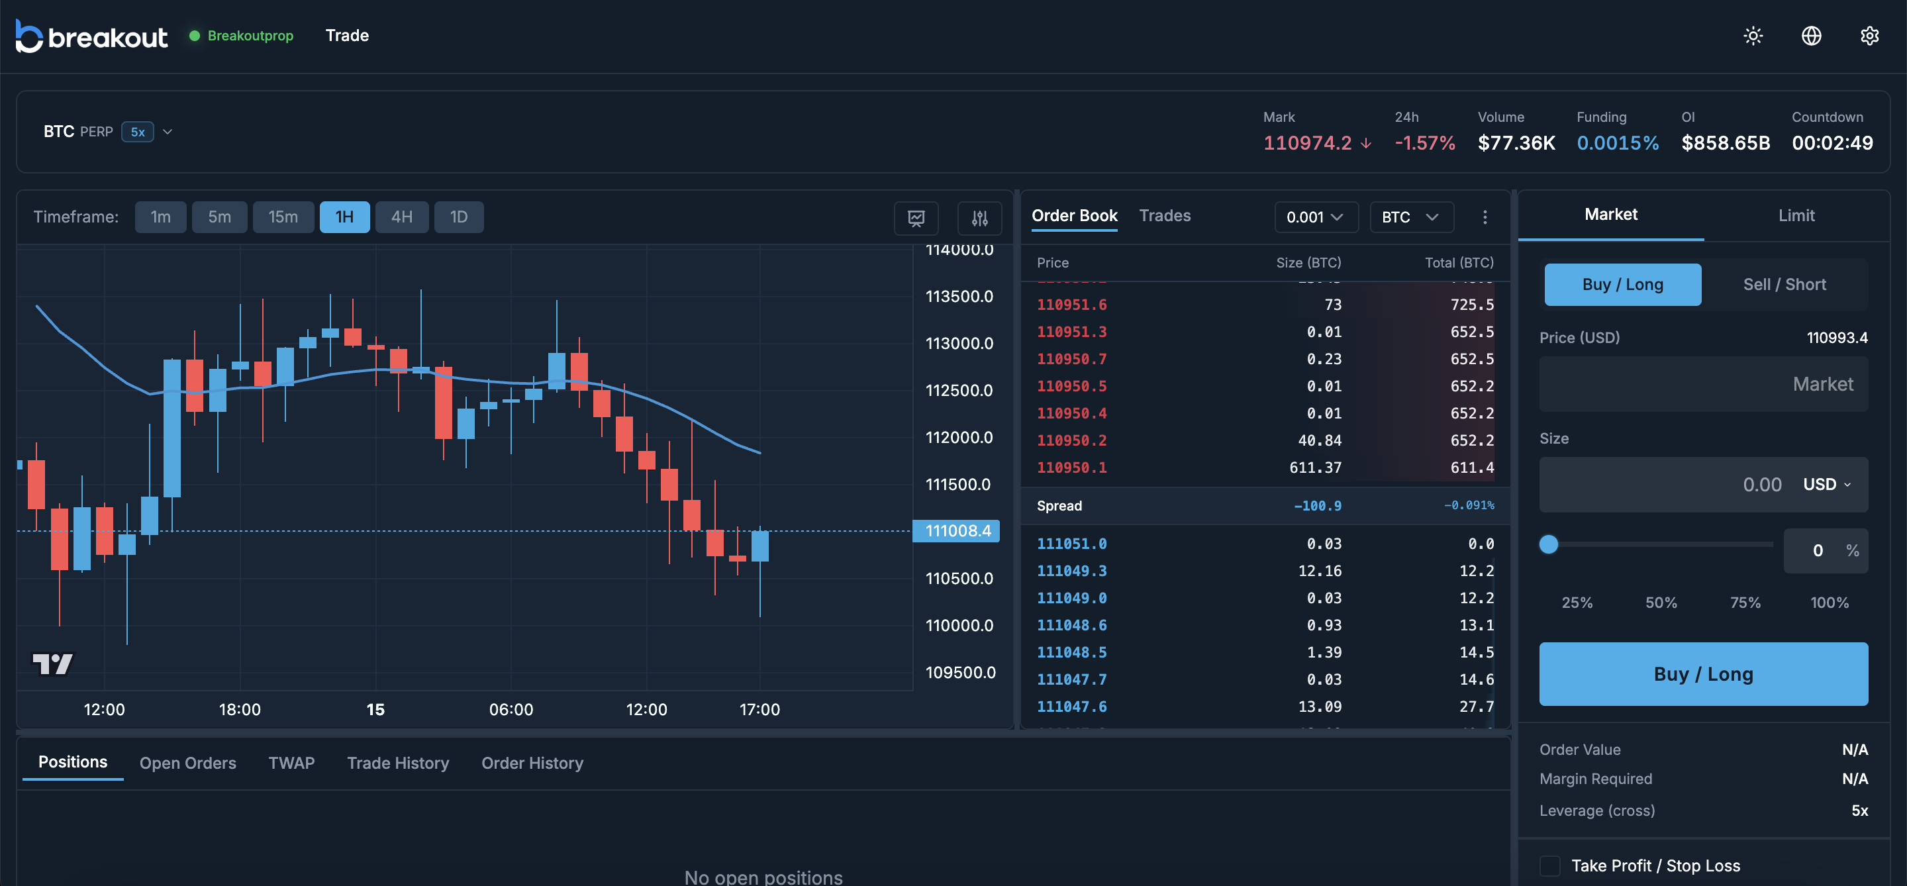1907x886 pixels.
Task: Open the globe language icon
Action: click(x=1811, y=36)
